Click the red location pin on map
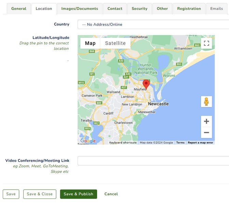This screenshot has width=229, height=204. (x=146, y=84)
